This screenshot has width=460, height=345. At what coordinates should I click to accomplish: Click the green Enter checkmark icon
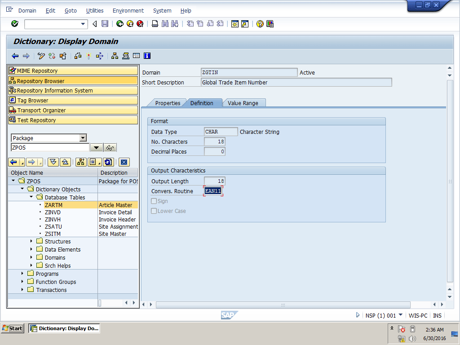[14, 24]
